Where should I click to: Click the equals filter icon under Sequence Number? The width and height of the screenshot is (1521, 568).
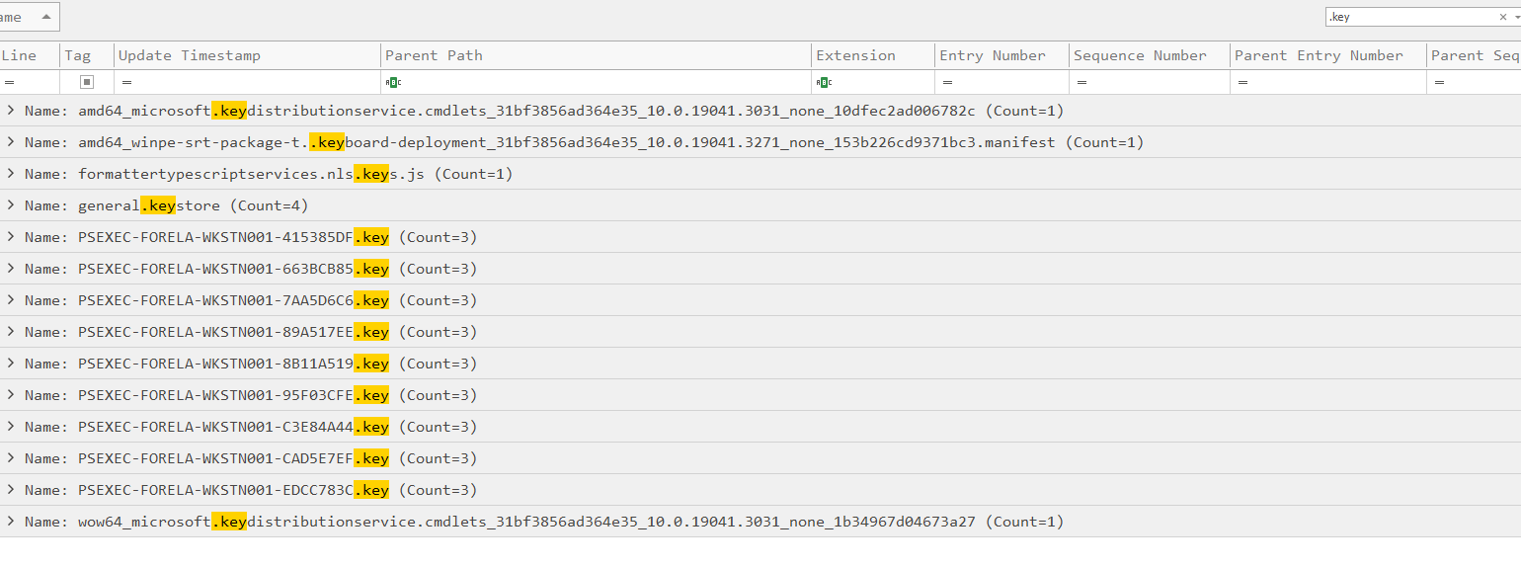pyautogui.click(x=1081, y=82)
